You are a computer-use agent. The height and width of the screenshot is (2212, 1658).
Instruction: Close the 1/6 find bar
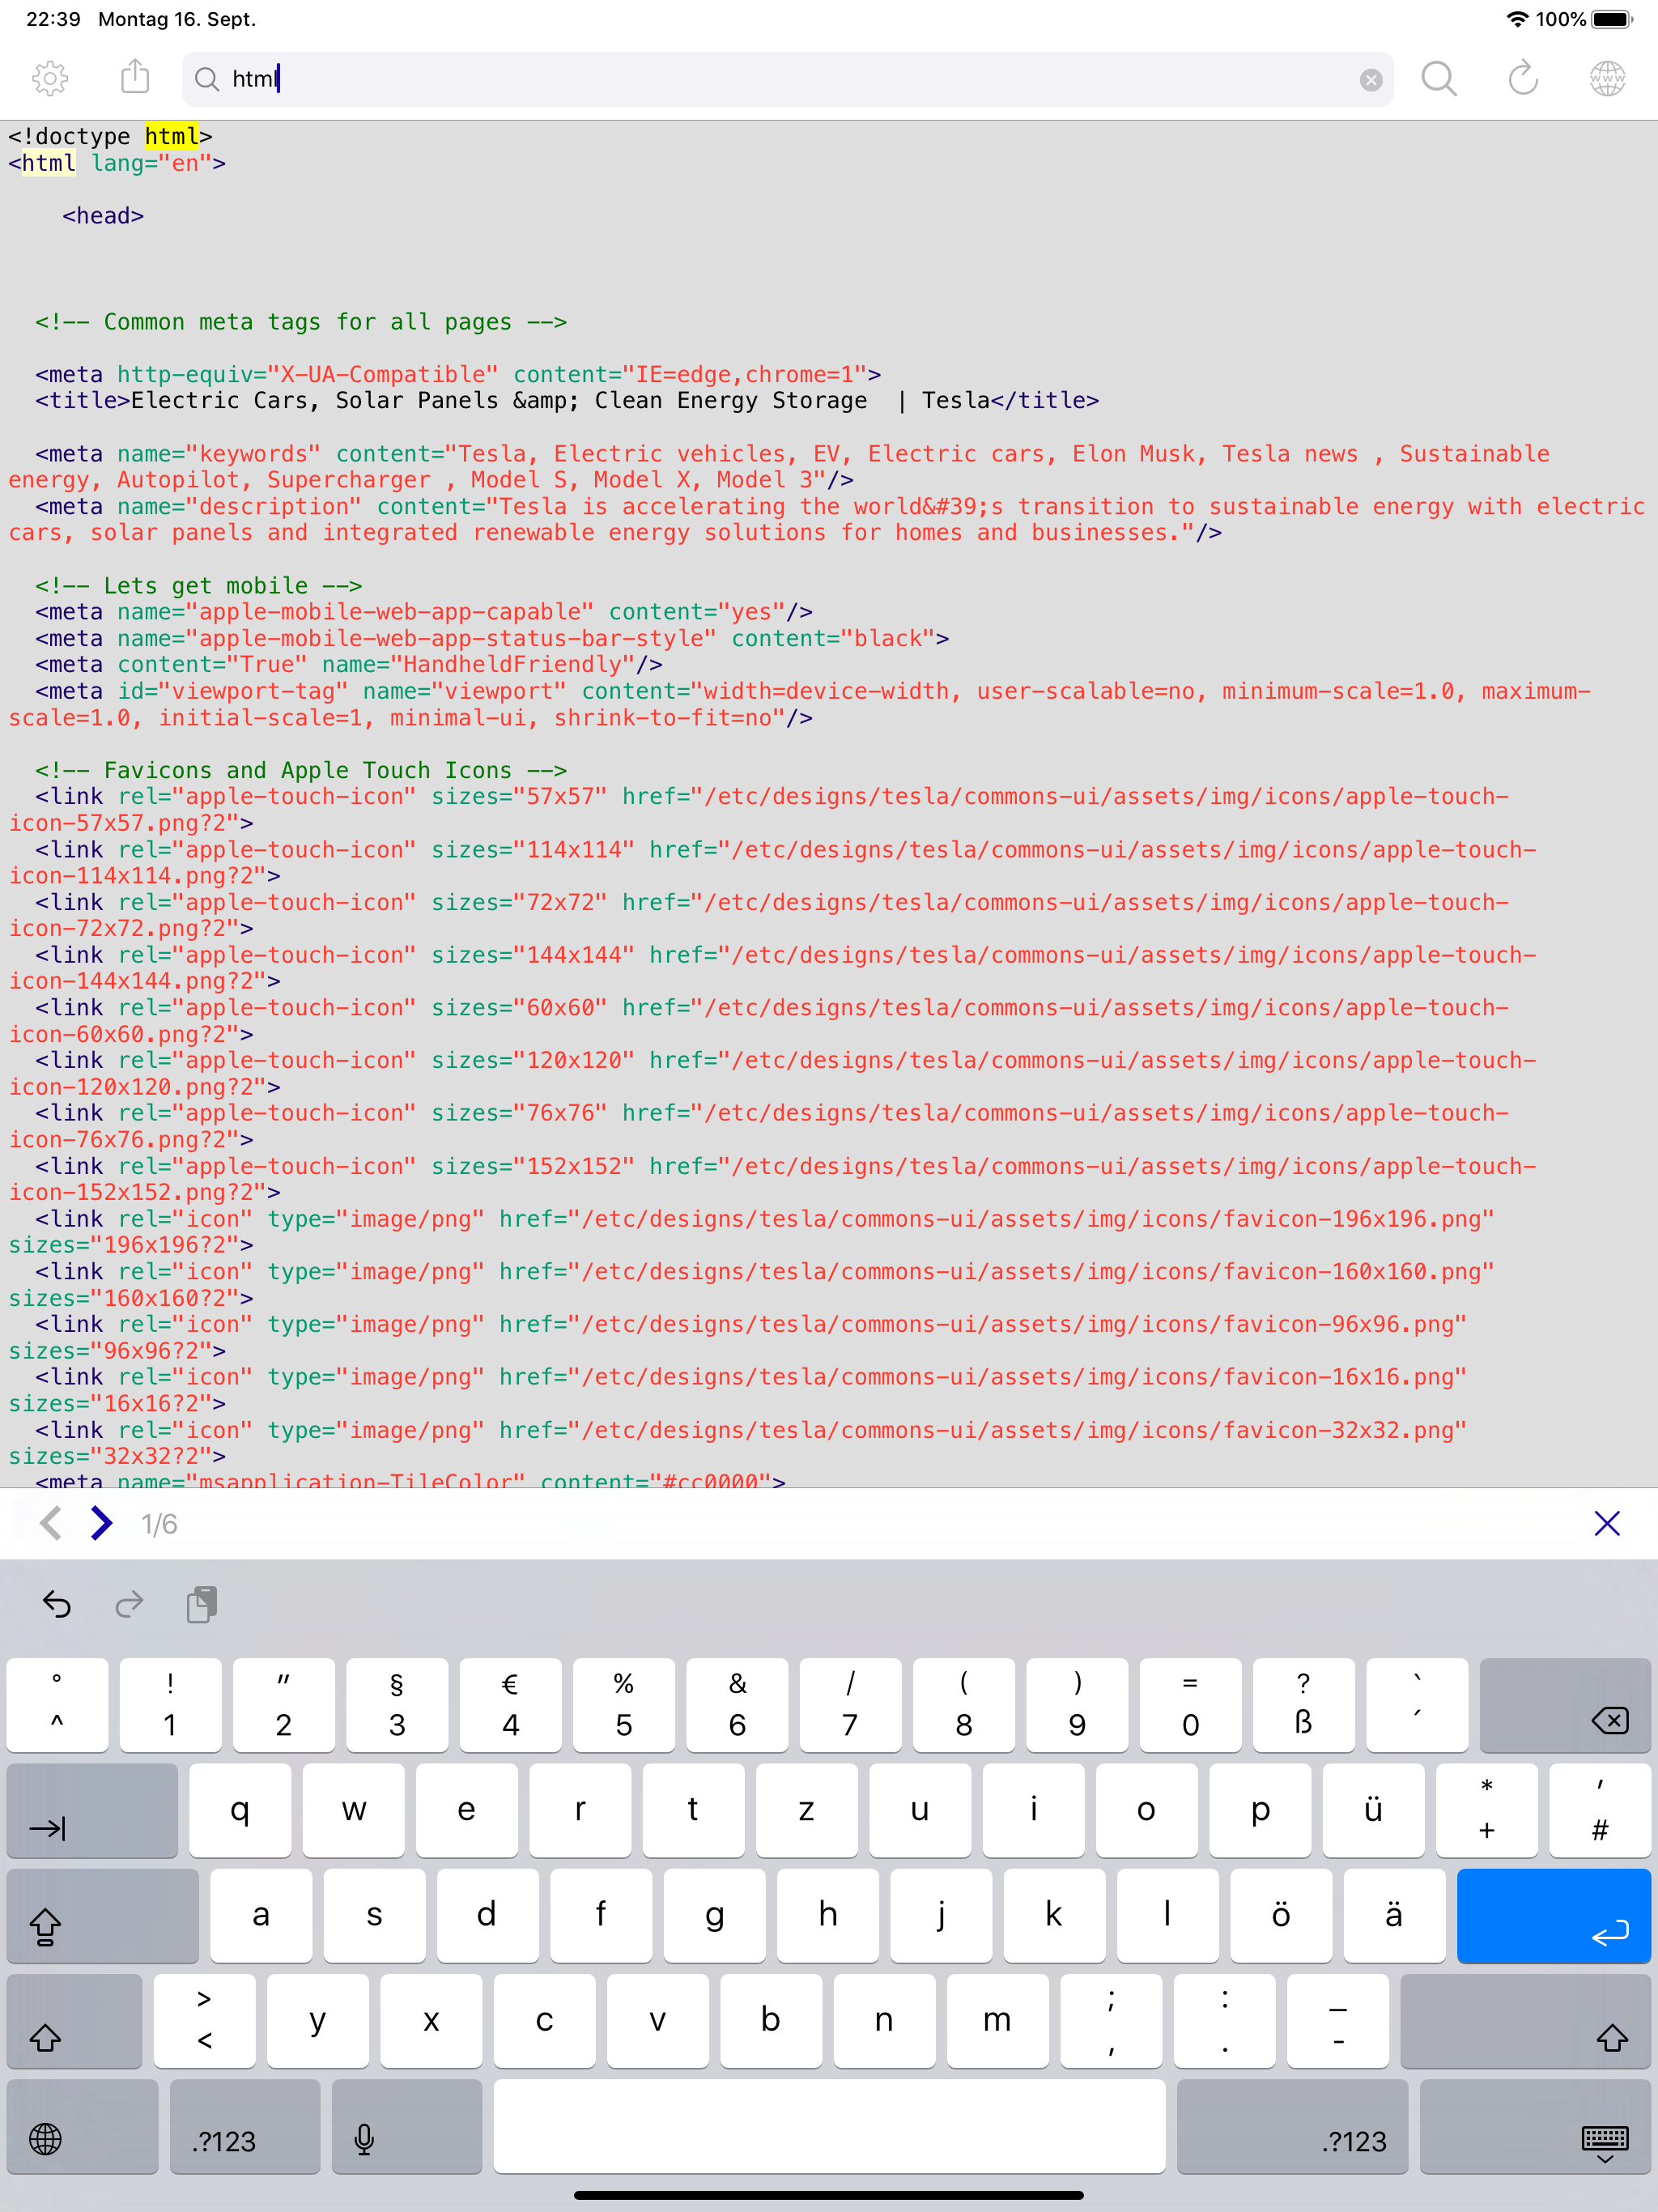pos(1607,1523)
